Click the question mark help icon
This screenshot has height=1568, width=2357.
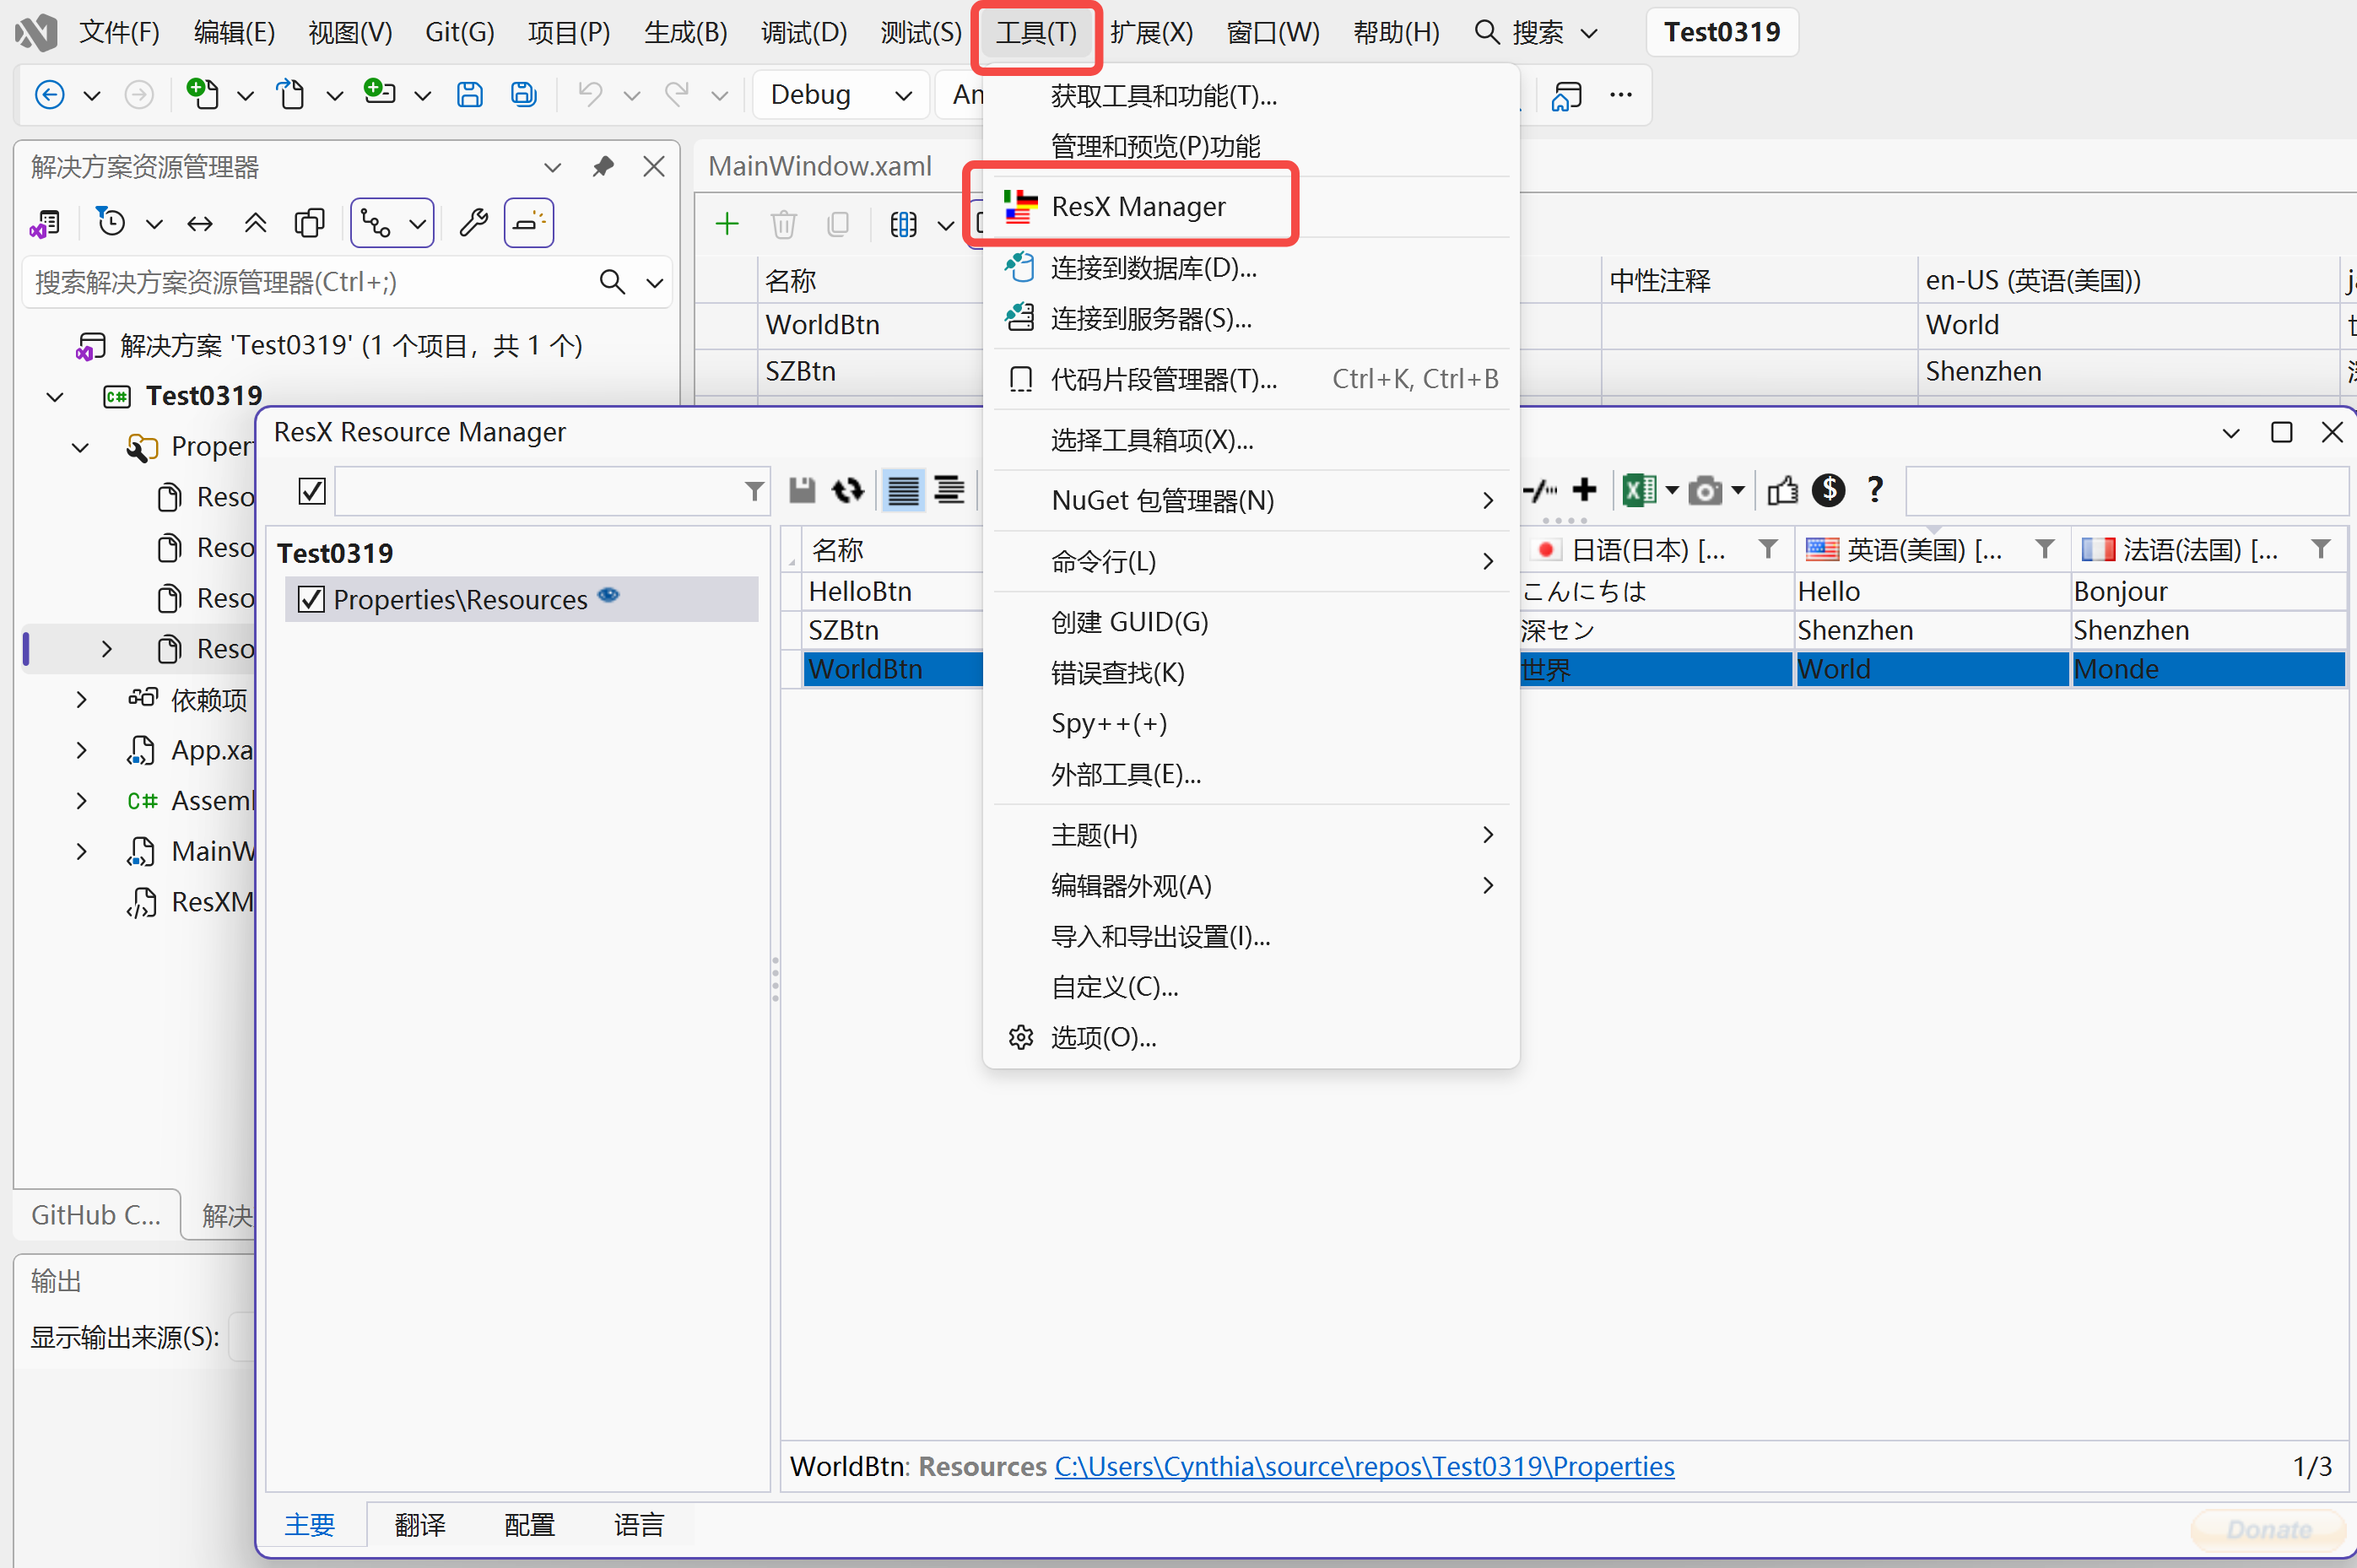[x=1875, y=490]
